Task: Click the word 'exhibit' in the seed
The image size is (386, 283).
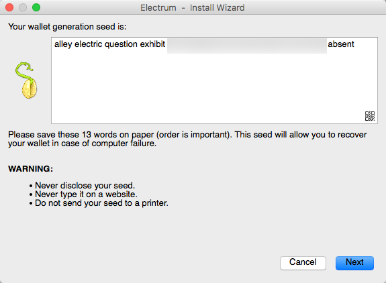Action: coord(152,44)
